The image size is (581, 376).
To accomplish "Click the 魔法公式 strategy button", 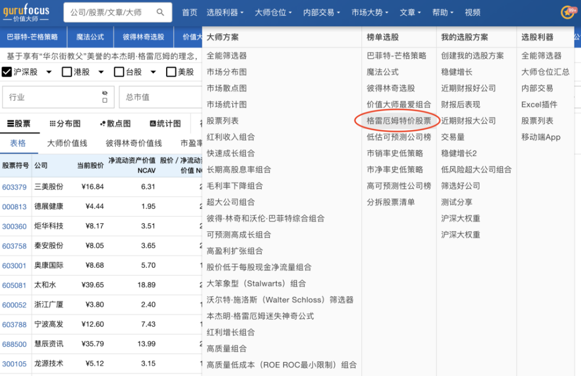I will pos(90,37).
